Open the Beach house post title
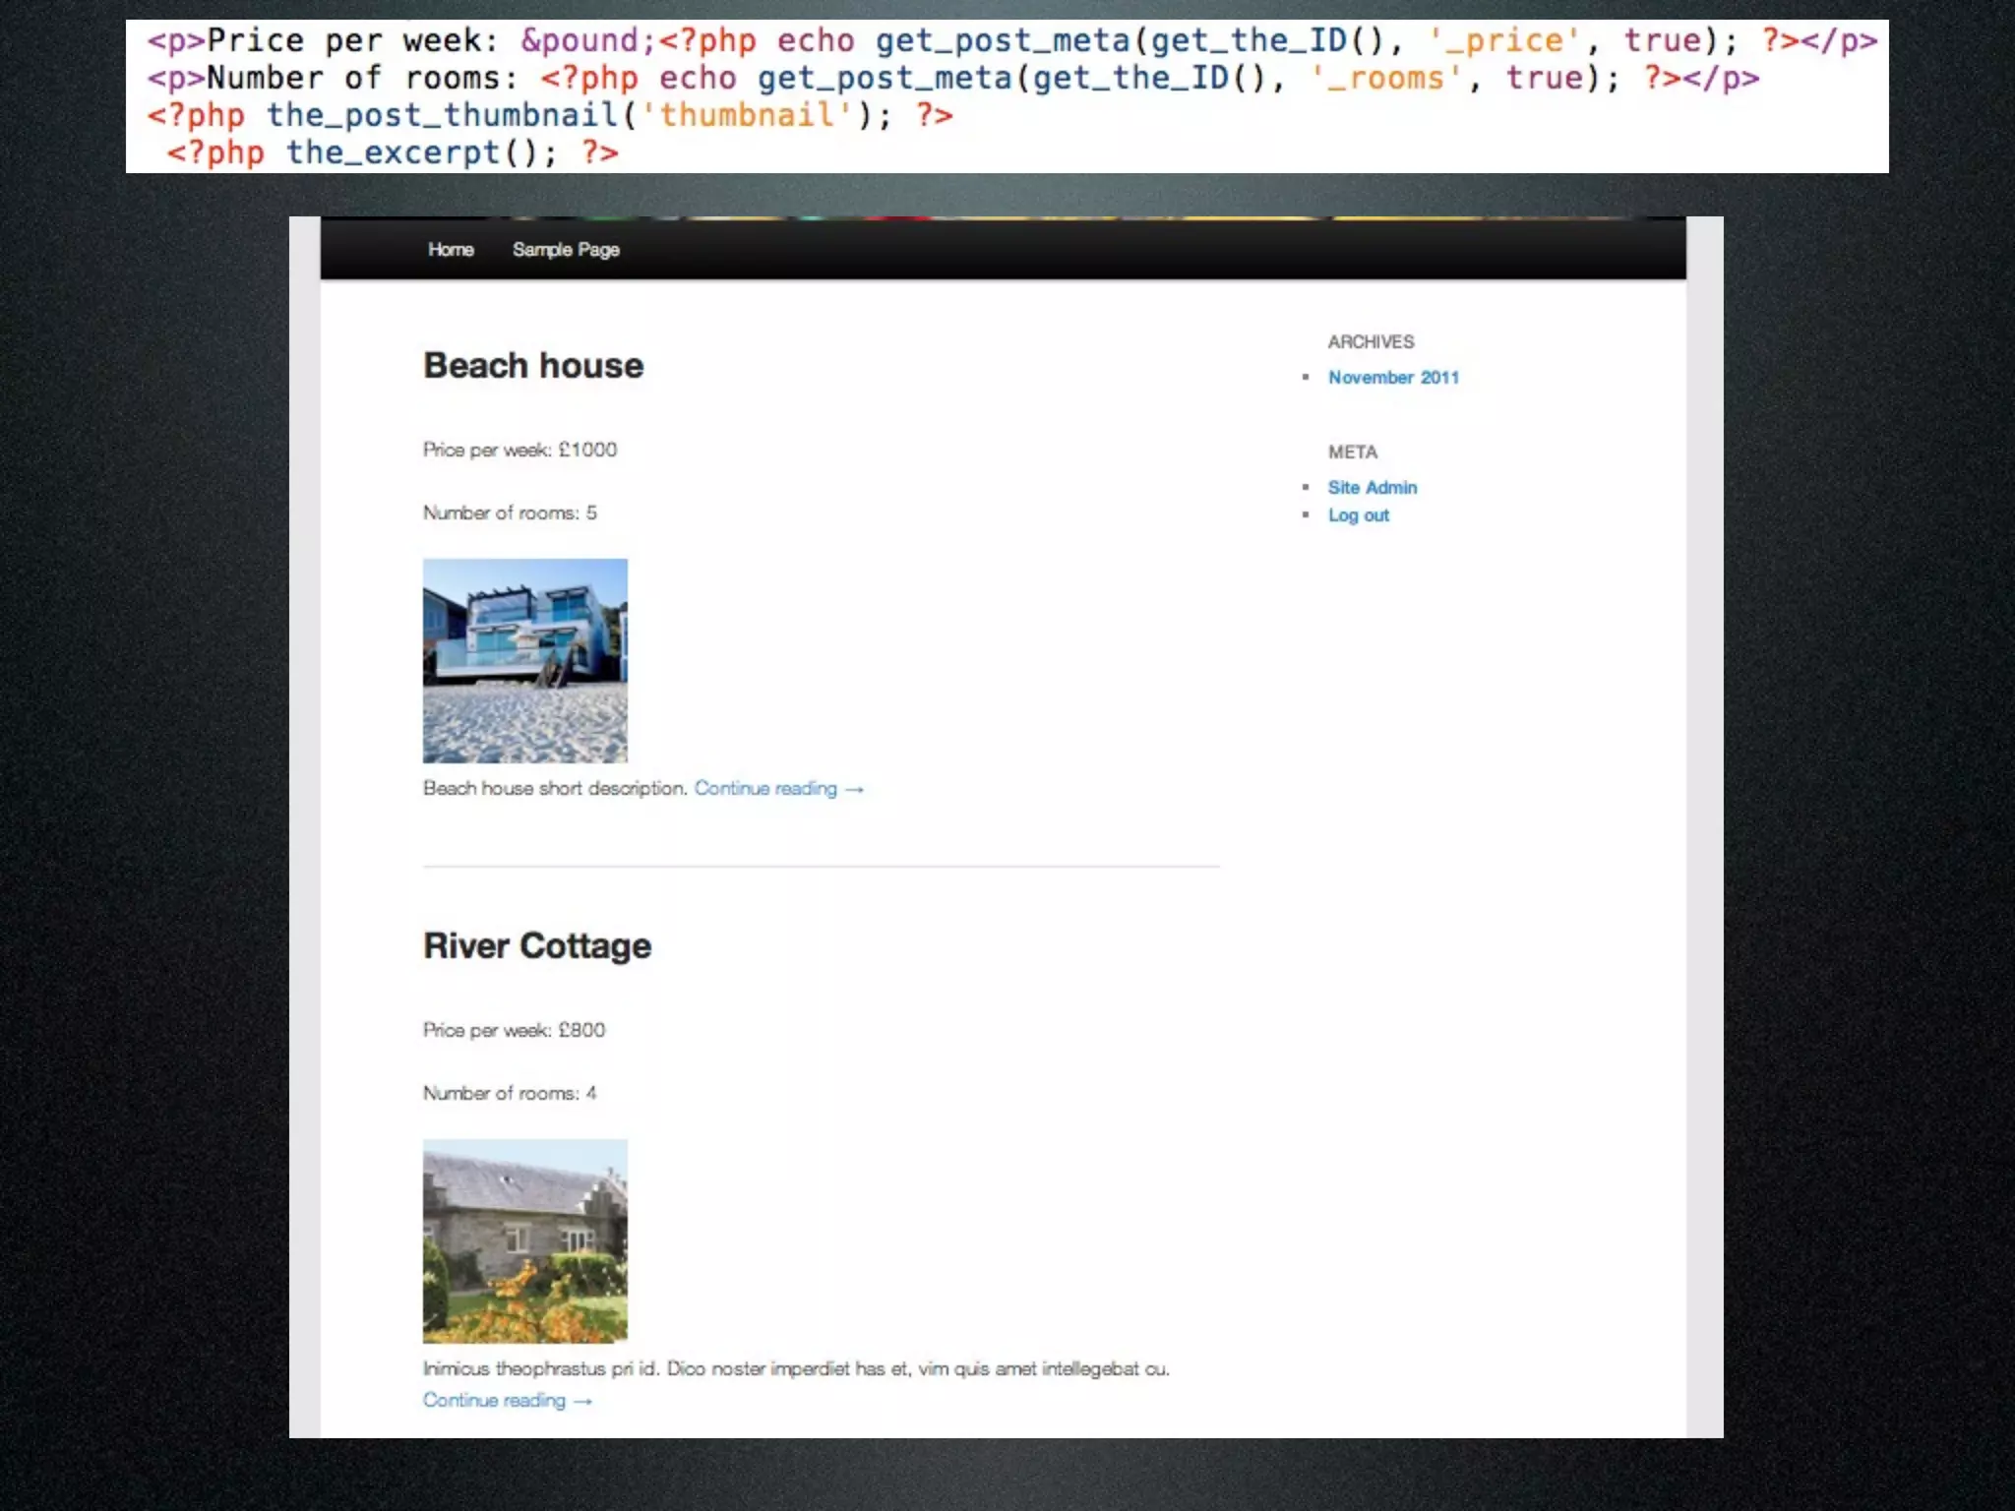2015x1511 pixels. [x=533, y=366]
